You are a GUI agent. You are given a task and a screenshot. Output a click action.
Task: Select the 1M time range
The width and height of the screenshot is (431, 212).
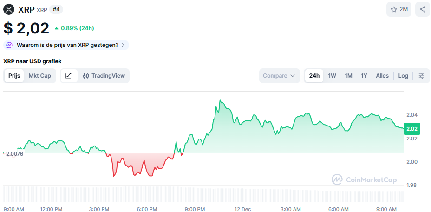(x=348, y=76)
